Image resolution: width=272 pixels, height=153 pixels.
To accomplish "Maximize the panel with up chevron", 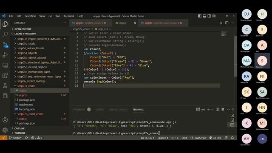I will pyautogui.click(x=228, y=110).
